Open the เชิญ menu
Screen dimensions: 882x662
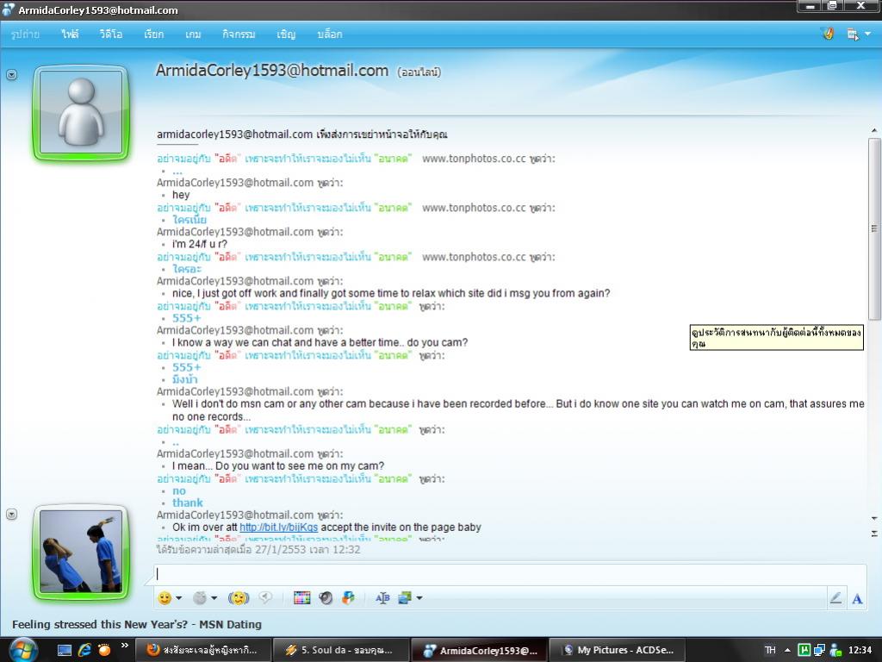[x=286, y=34]
